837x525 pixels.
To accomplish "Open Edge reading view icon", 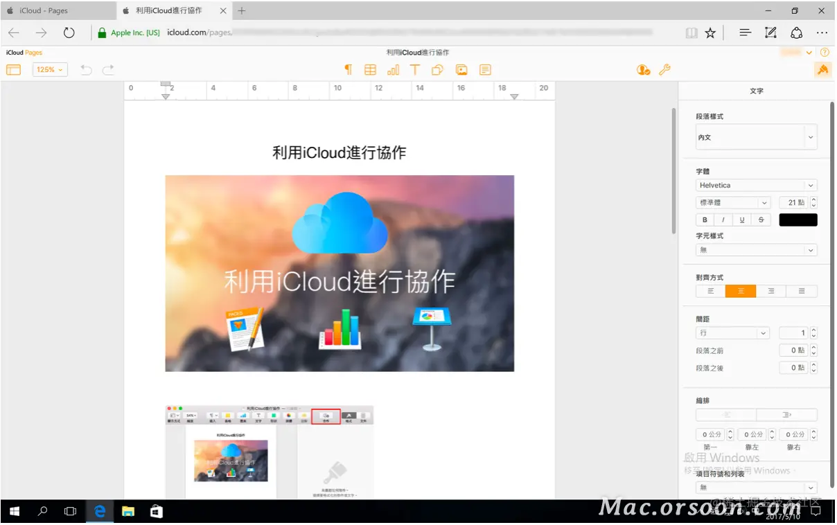I will (691, 33).
